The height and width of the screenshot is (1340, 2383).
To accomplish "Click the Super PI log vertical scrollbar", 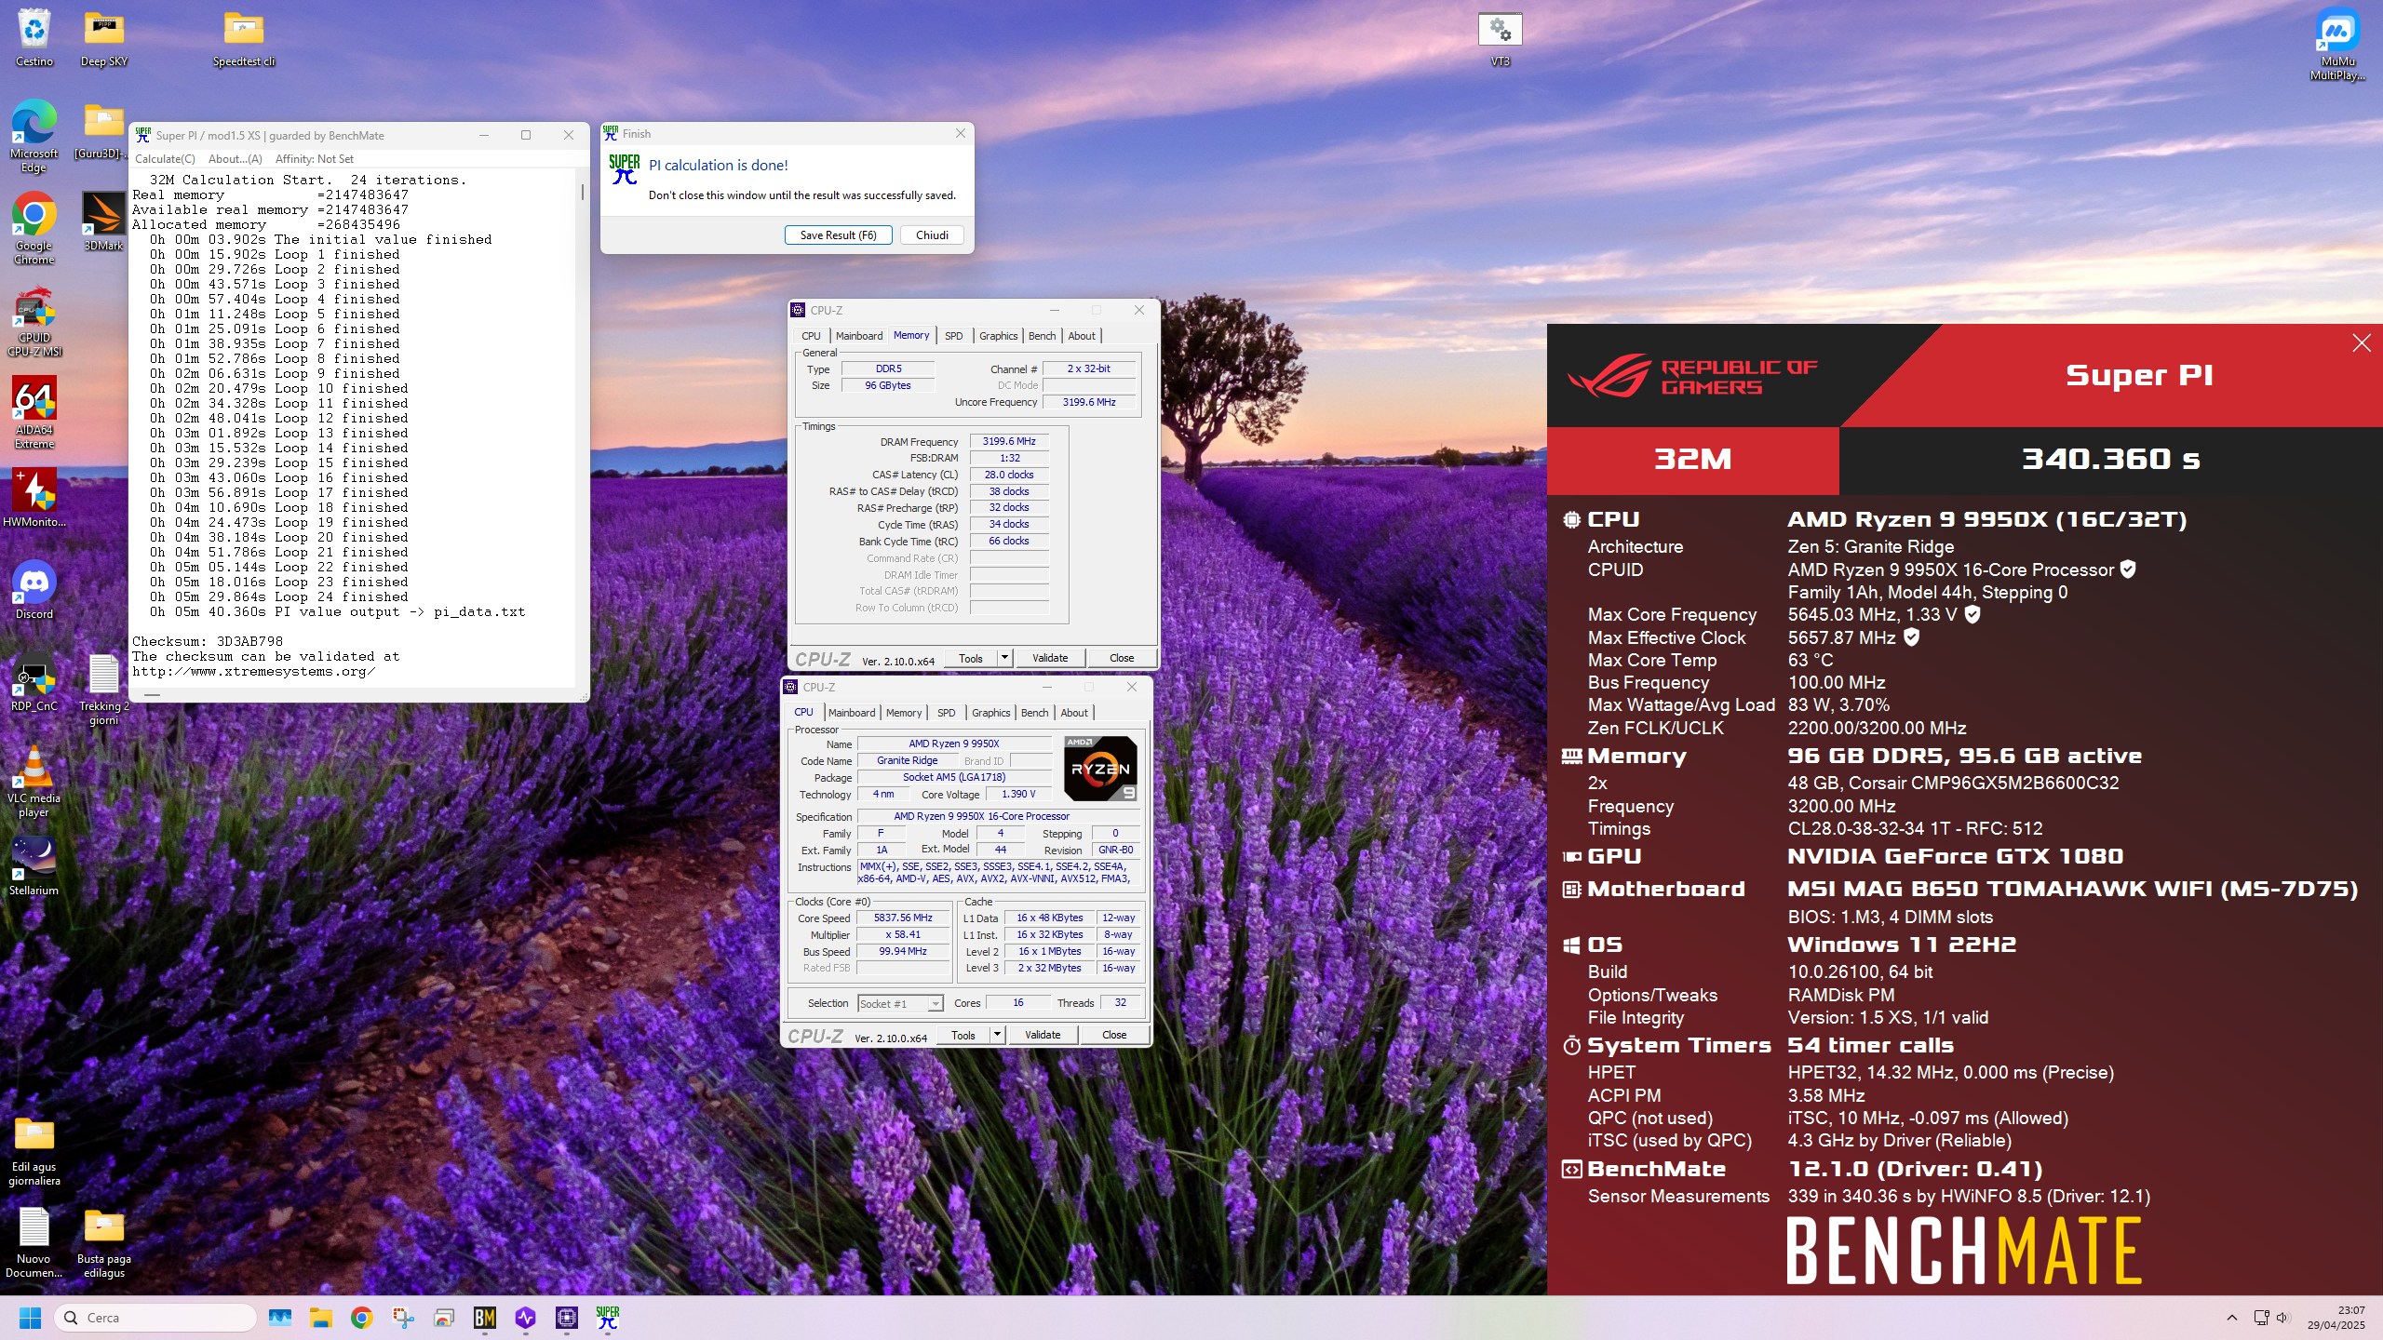I will (583, 430).
